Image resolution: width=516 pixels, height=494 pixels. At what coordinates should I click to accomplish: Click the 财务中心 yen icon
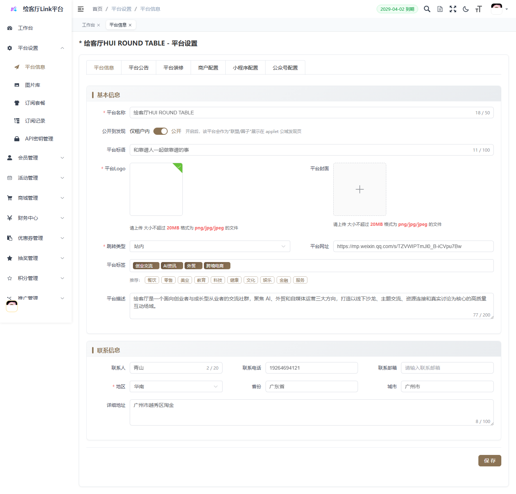[x=10, y=218]
